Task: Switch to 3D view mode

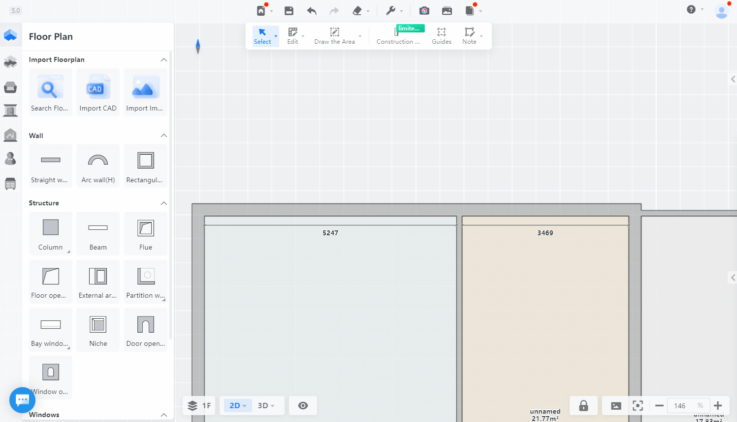Action: 266,406
